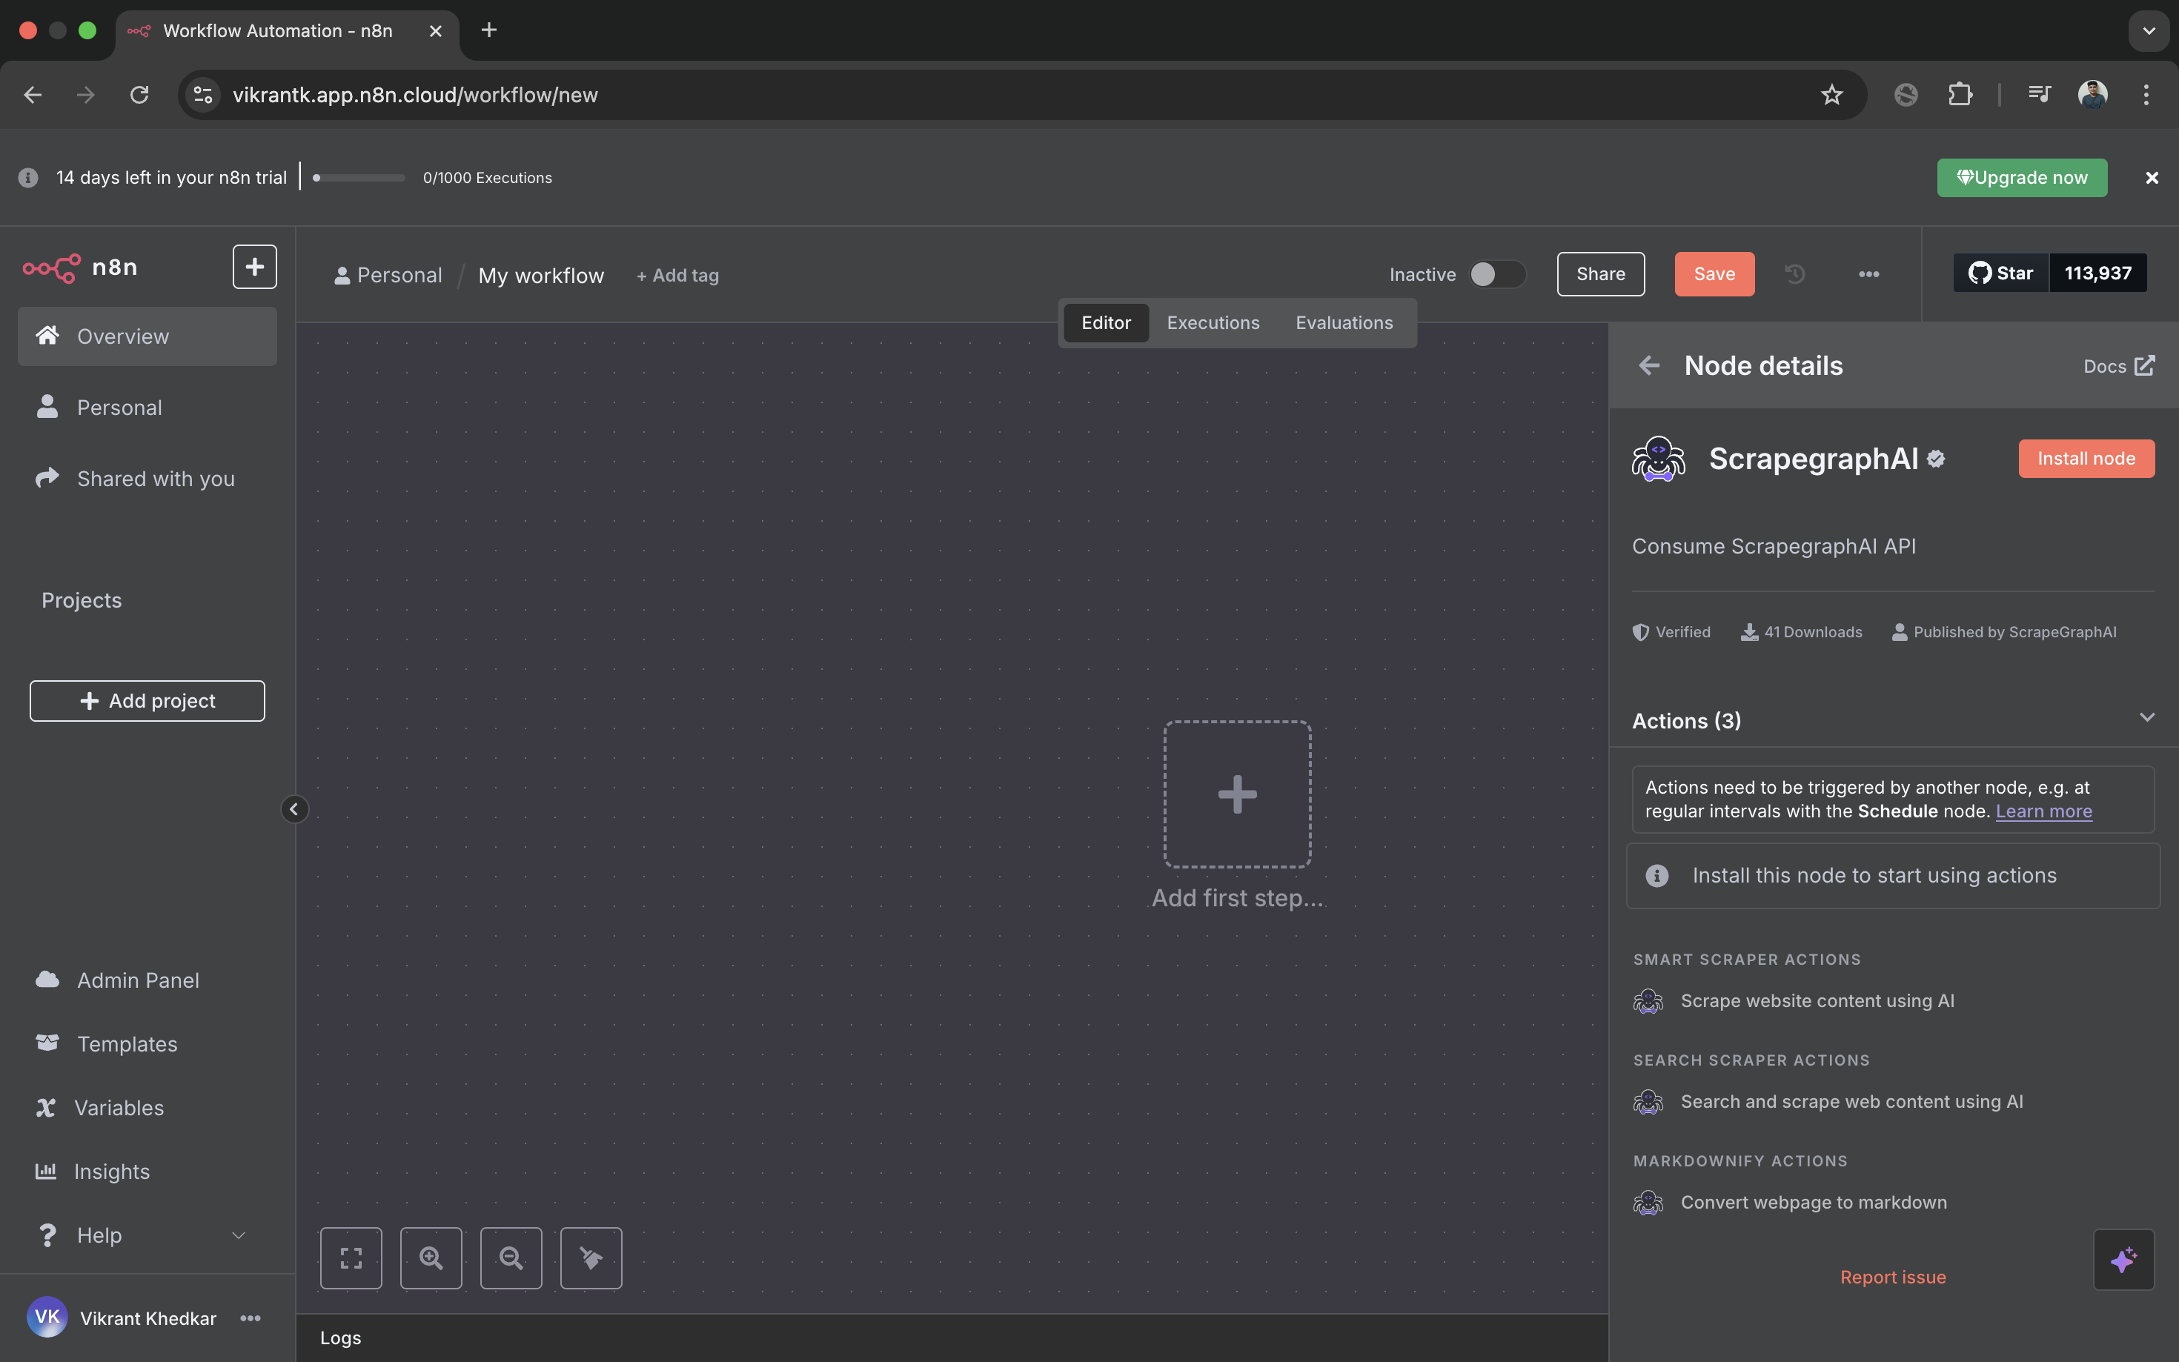Click Upgrade now button

[x=2023, y=177]
